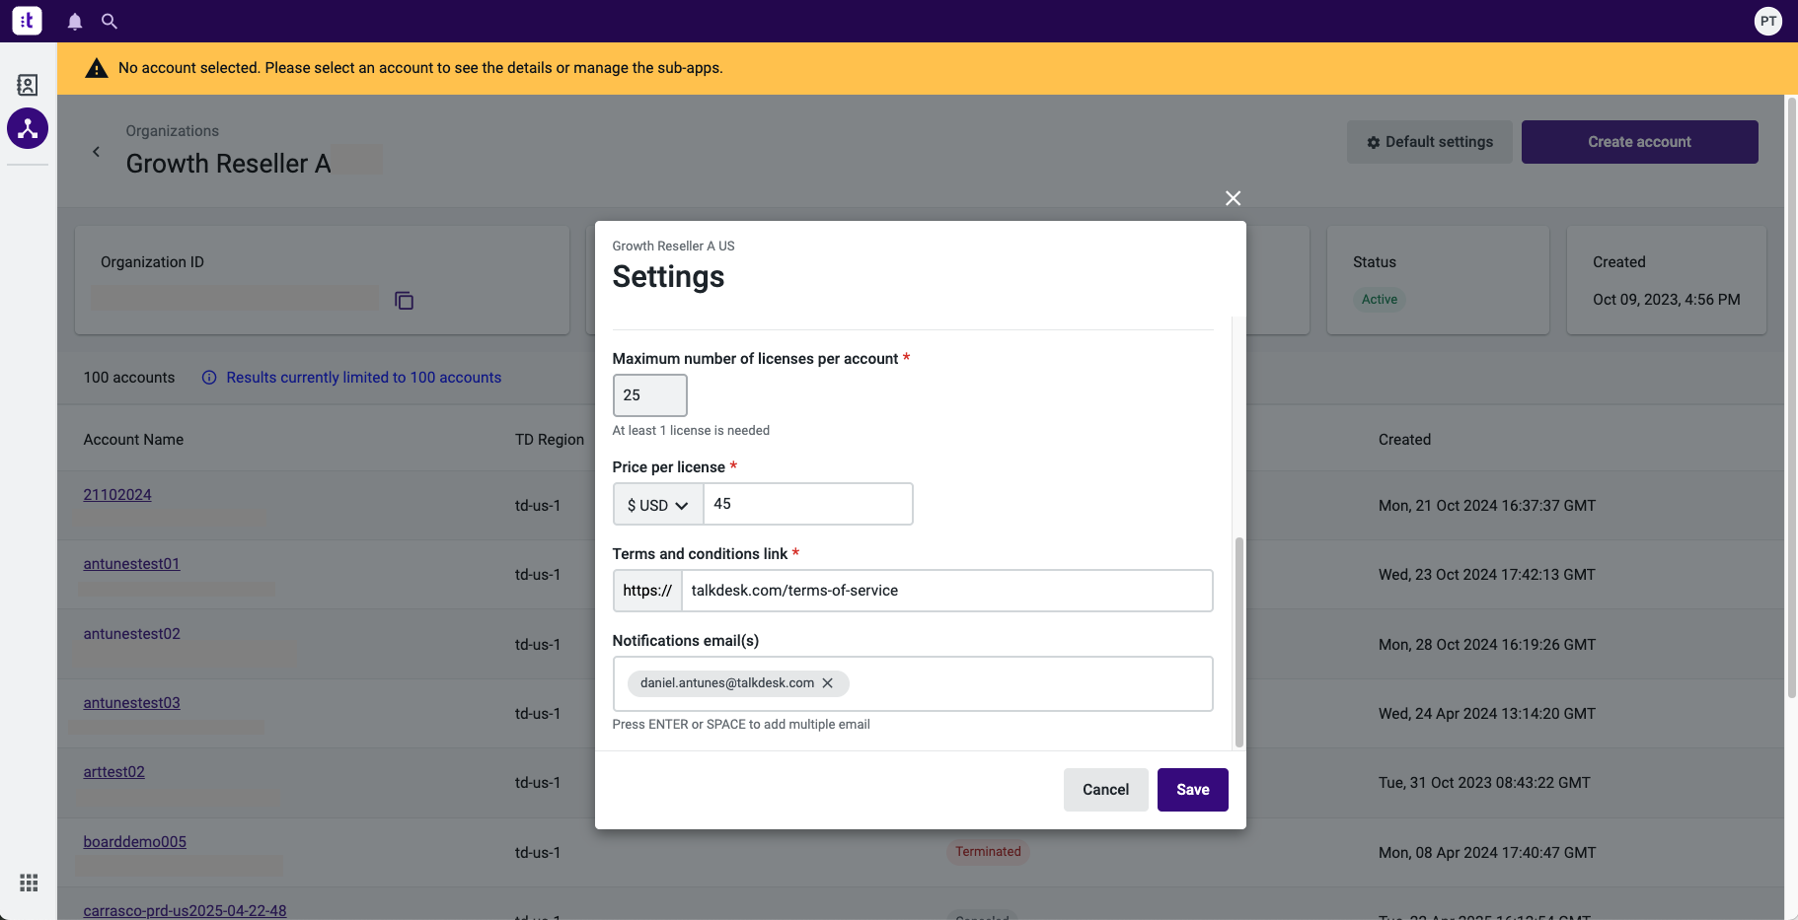Click the Active status badge
The image size is (1798, 920).
coord(1380,300)
